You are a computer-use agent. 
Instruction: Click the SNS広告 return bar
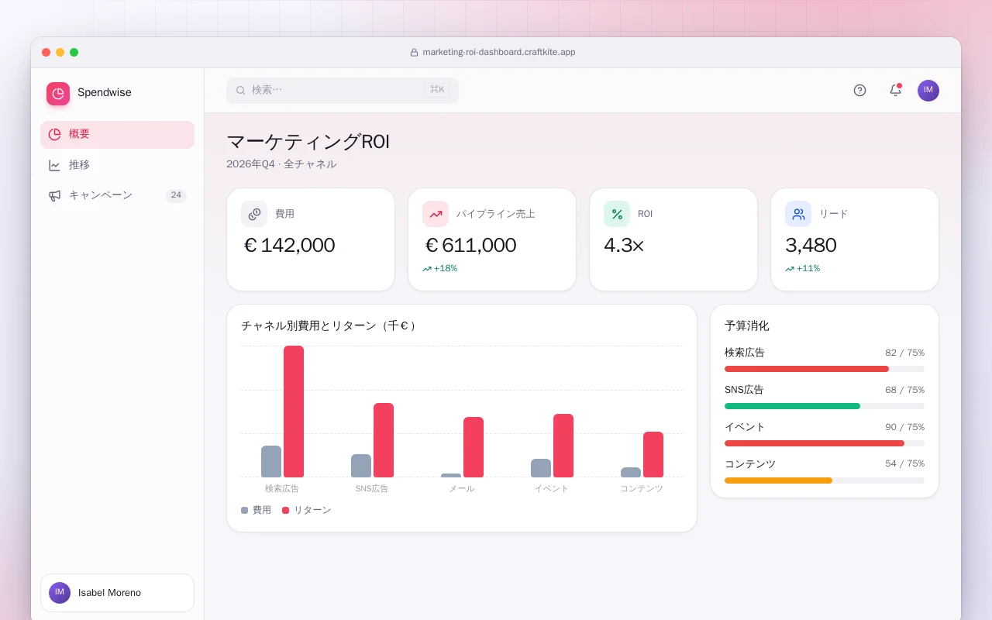point(384,440)
